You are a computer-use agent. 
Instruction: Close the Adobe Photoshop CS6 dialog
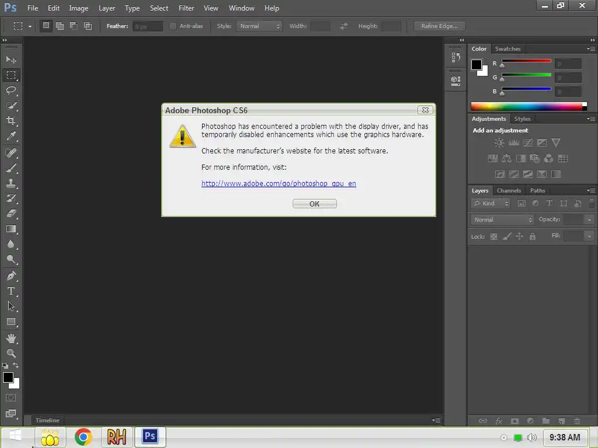(x=425, y=110)
